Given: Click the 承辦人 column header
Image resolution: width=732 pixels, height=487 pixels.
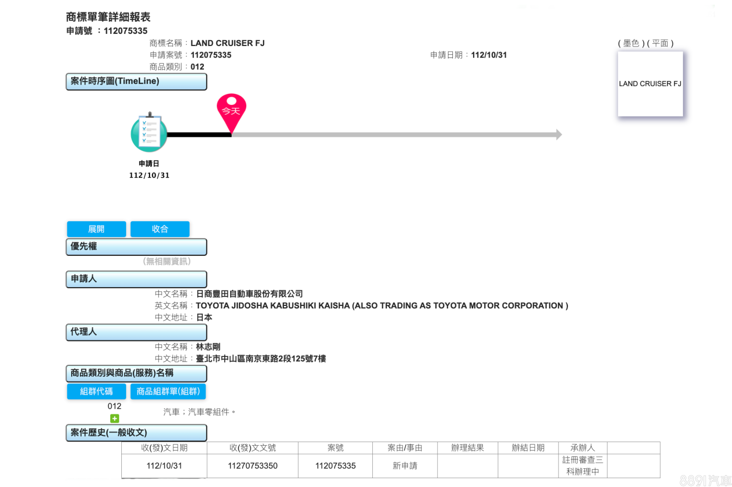Looking at the screenshot, I should point(582,448).
